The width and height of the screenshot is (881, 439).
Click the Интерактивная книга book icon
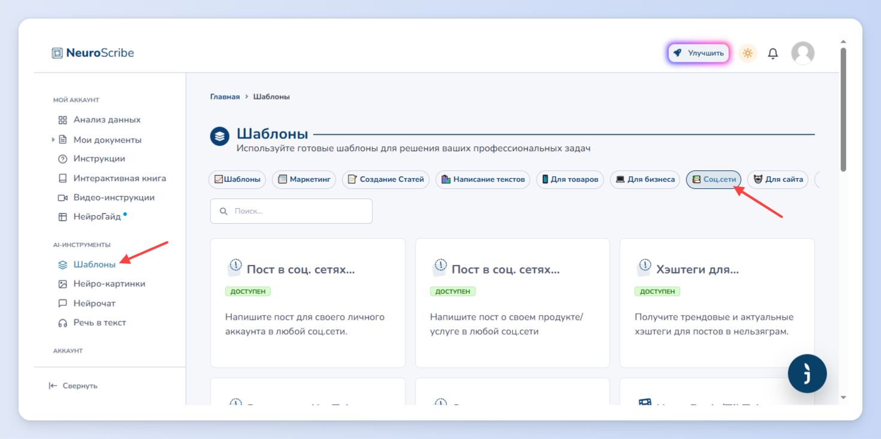62,178
